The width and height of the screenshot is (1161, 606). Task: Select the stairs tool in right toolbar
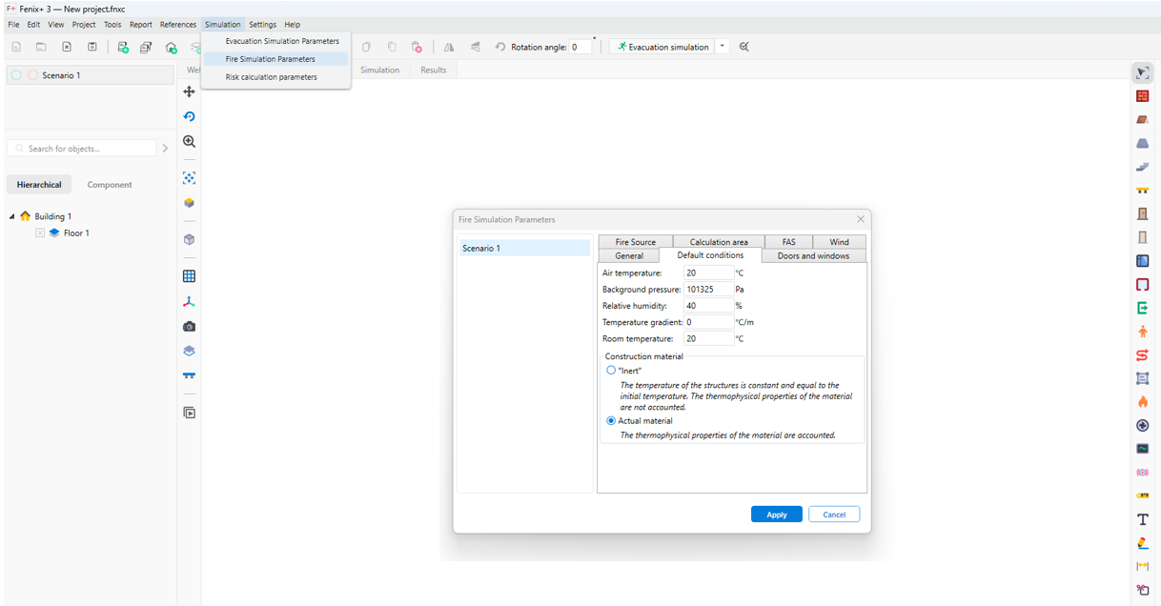point(1142,167)
